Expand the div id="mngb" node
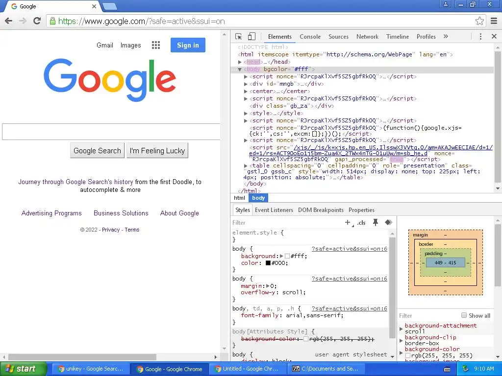This screenshot has height=376, width=502. [x=246, y=84]
